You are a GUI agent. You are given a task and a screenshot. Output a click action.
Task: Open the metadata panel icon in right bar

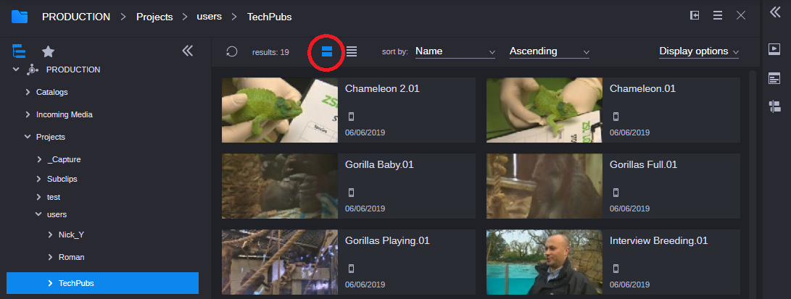tap(774, 78)
